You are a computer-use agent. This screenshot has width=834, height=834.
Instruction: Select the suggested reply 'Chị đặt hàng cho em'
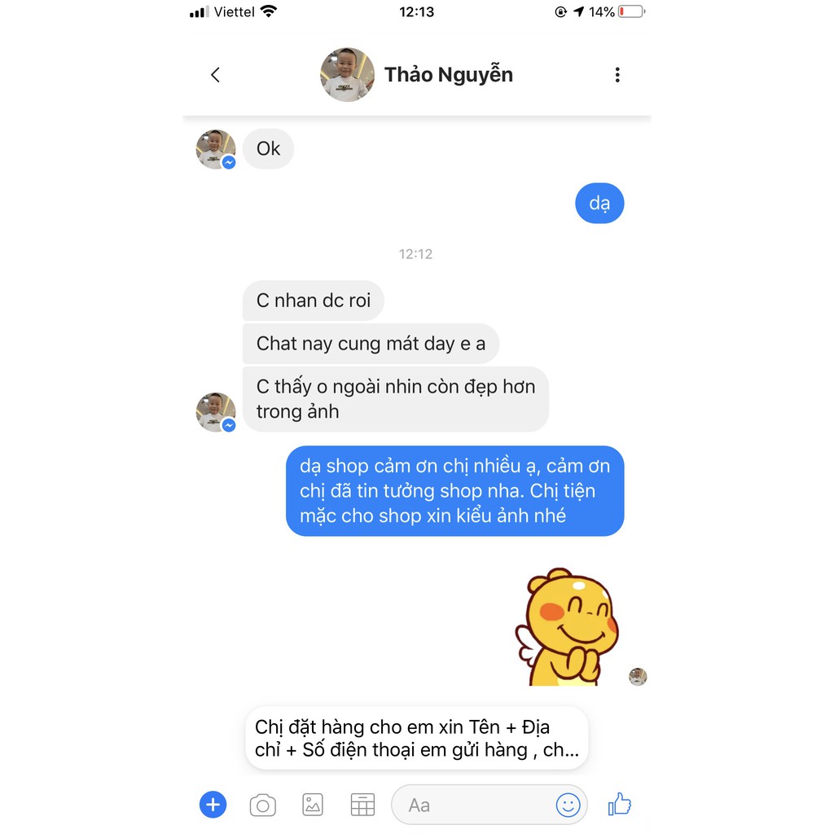416,738
